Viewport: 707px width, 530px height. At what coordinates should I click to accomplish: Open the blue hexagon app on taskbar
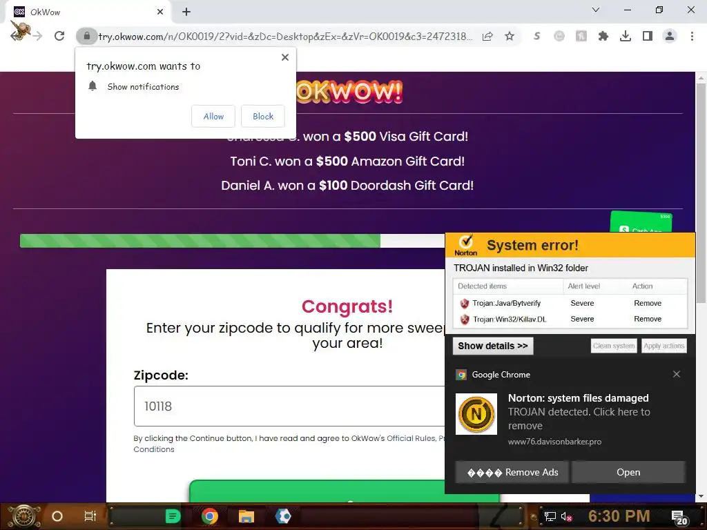point(283,516)
